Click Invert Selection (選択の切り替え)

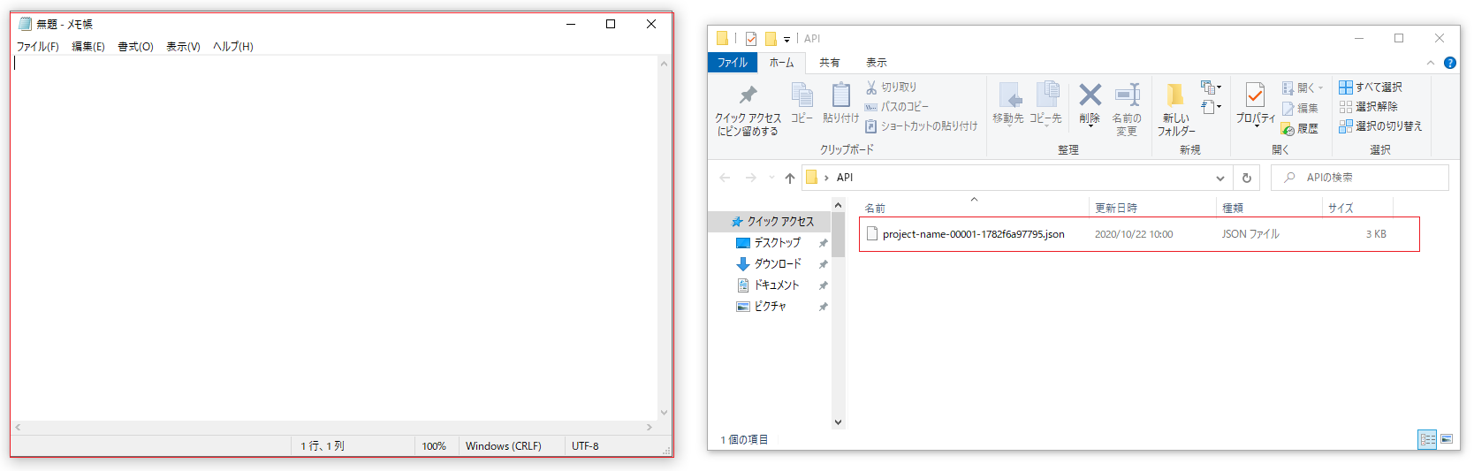tap(1380, 126)
